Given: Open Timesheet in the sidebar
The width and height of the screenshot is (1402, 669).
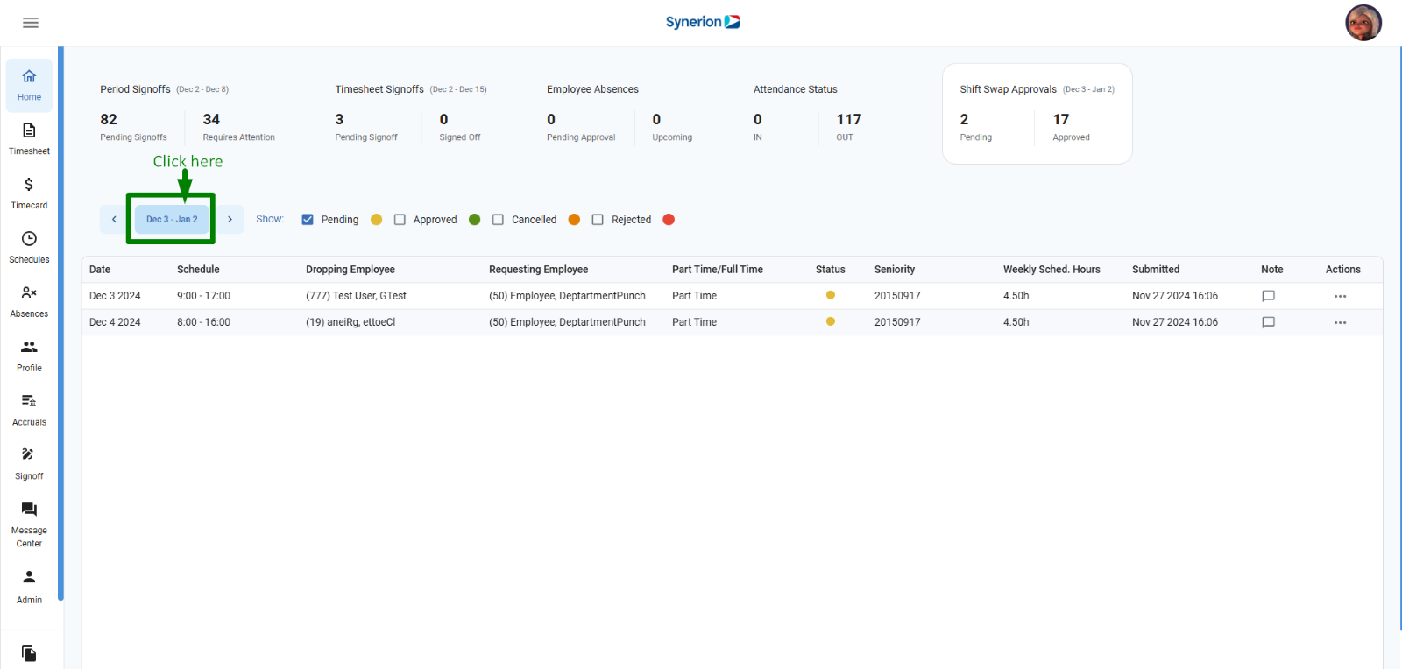Looking at the screenshot, I should pyautogui.click(x=29, y=139).
